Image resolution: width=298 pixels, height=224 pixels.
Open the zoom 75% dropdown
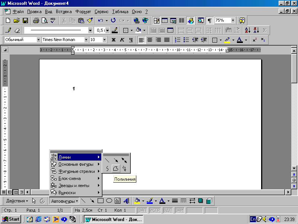point(233,21)
